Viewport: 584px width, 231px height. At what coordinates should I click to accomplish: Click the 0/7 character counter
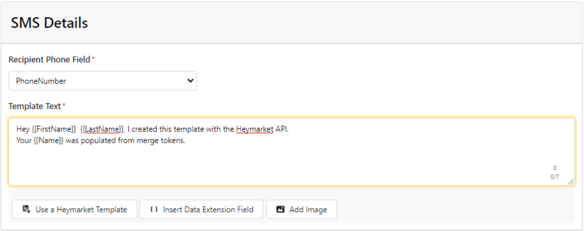point(555,177)
